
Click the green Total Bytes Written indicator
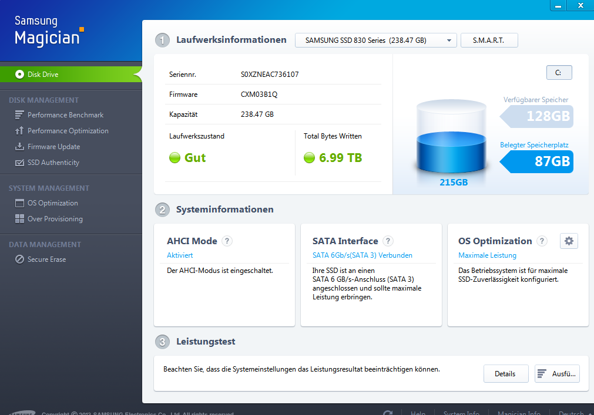click(x=309, y=157)
